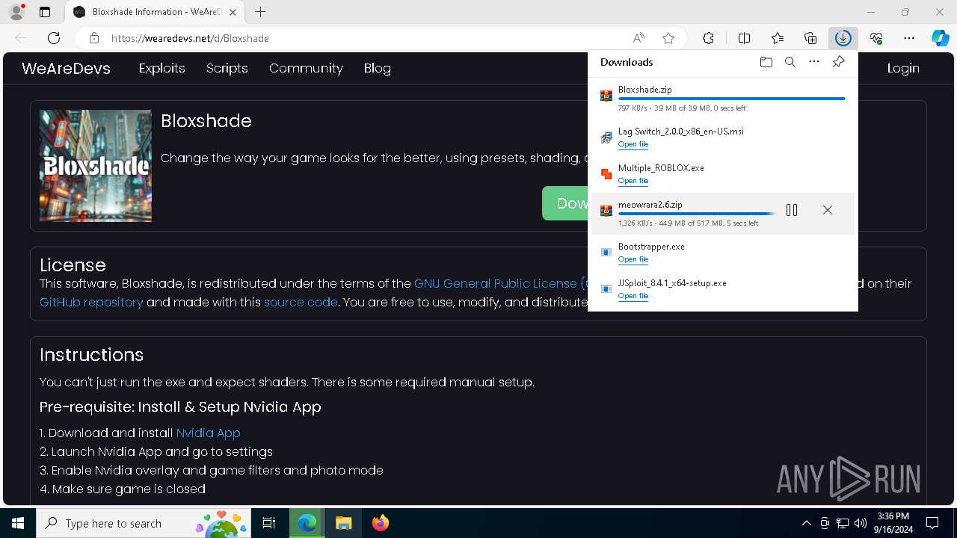Click meowrara2.6.zip download progress bar
This screenshot has width=957, height=538.
tap(697, 214)
